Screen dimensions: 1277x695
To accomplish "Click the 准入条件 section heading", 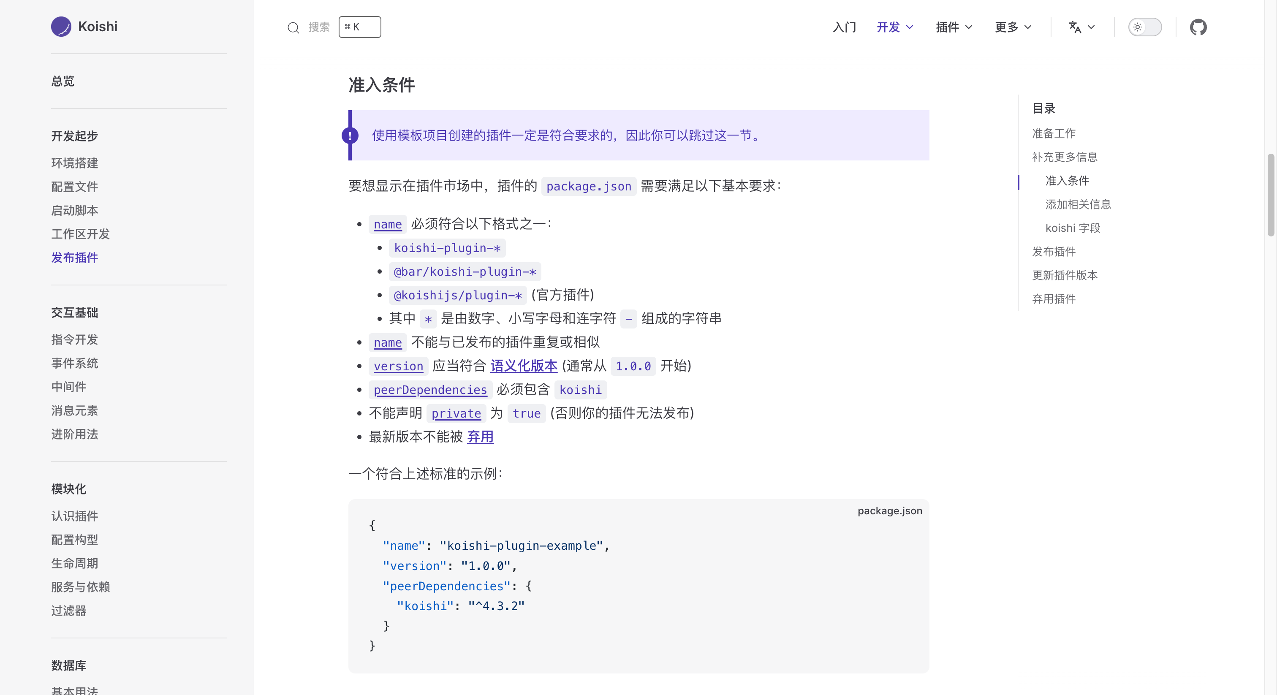I will [x=382, y=84].
